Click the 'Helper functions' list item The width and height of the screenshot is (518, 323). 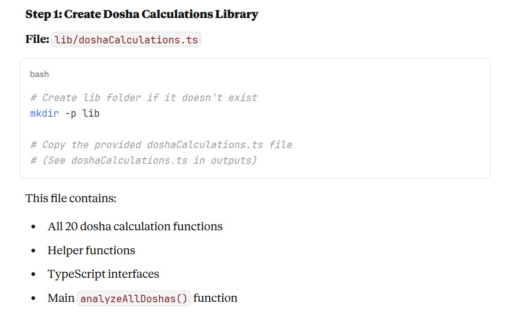[x=91, y=251]
